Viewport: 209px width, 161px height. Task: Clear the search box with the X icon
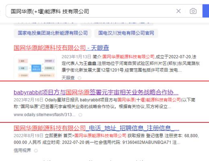coord(178,11)
